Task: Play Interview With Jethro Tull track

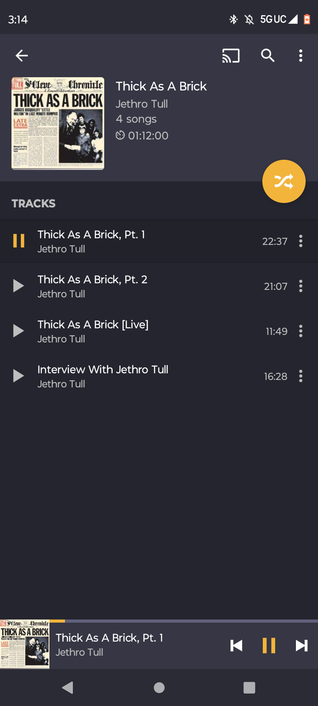Action: (x=19, y=376)
